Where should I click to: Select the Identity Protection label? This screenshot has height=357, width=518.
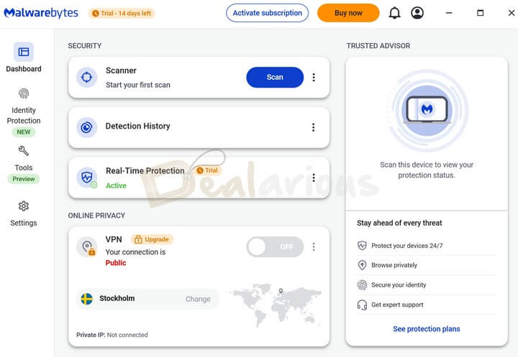coord(24,116)
